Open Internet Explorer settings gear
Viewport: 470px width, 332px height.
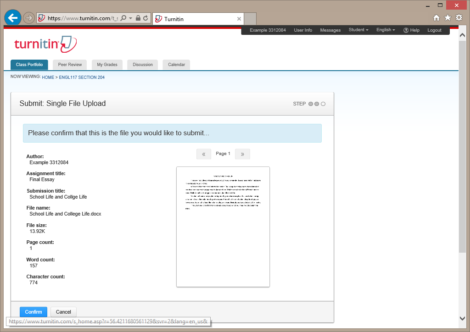click(459, 17)
